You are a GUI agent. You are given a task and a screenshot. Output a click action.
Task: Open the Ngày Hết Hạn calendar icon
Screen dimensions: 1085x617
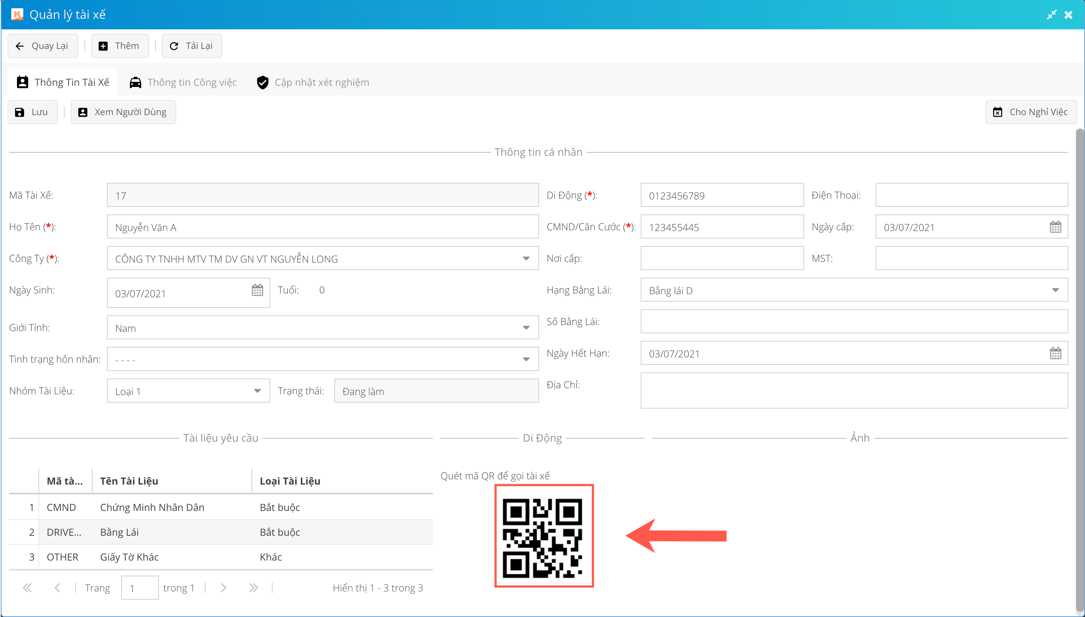click(1055, 353)
